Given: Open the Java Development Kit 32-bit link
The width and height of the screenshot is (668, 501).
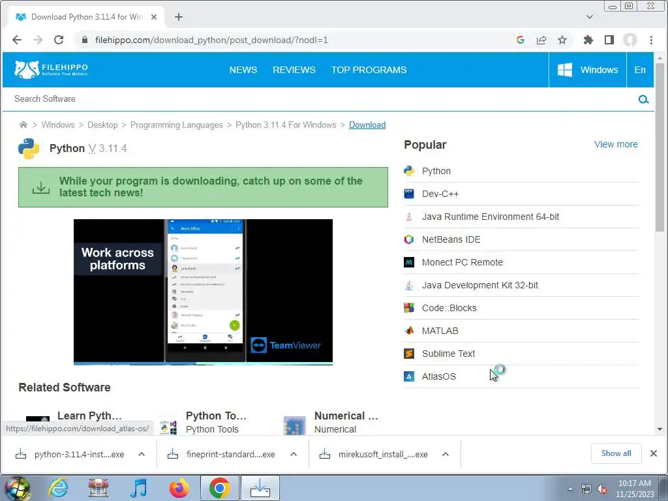Looking at the screenshot, I should coord(479,286).
